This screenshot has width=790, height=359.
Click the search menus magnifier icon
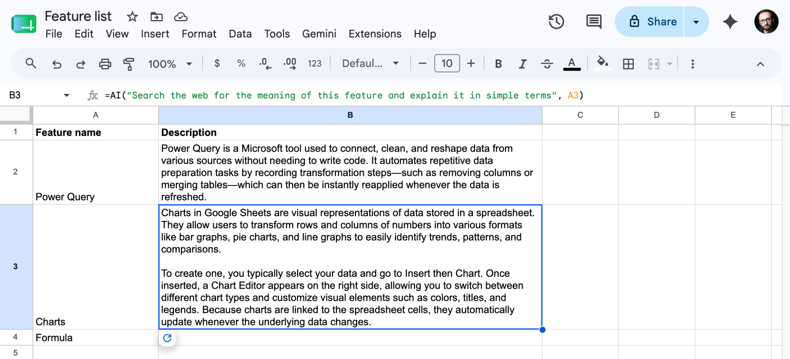tap(31, 64)
